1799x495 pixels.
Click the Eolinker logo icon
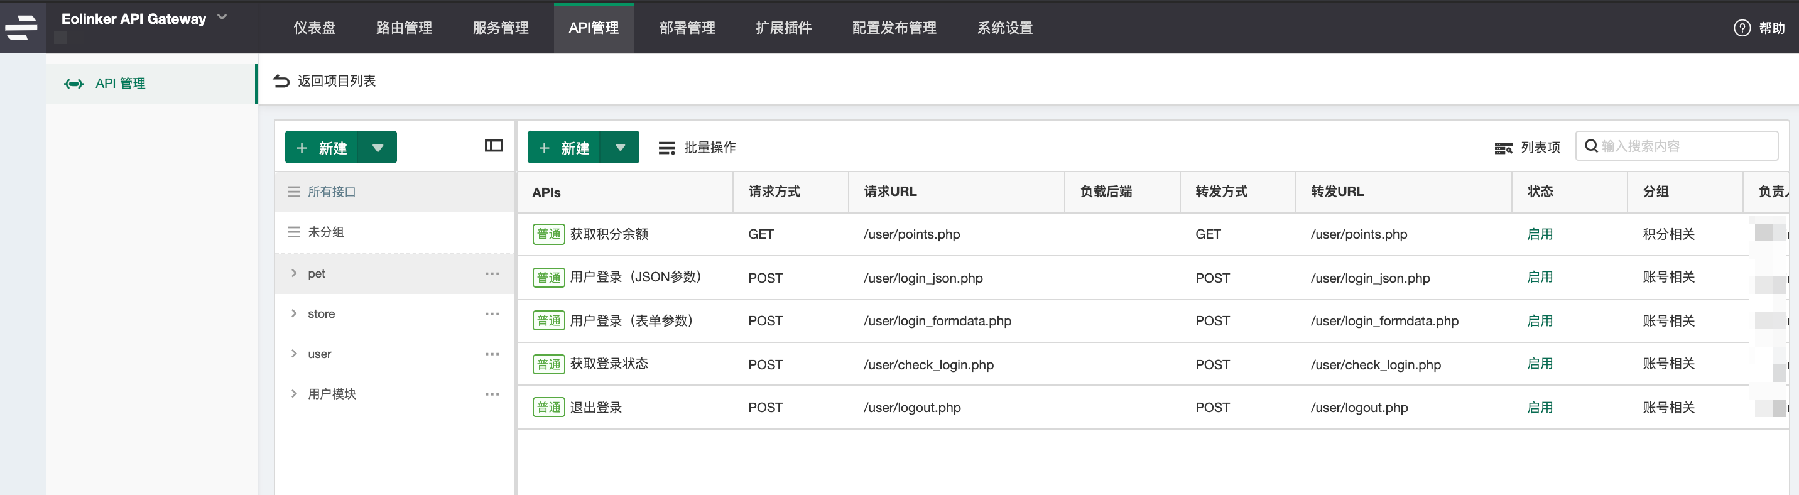(21, 26)
